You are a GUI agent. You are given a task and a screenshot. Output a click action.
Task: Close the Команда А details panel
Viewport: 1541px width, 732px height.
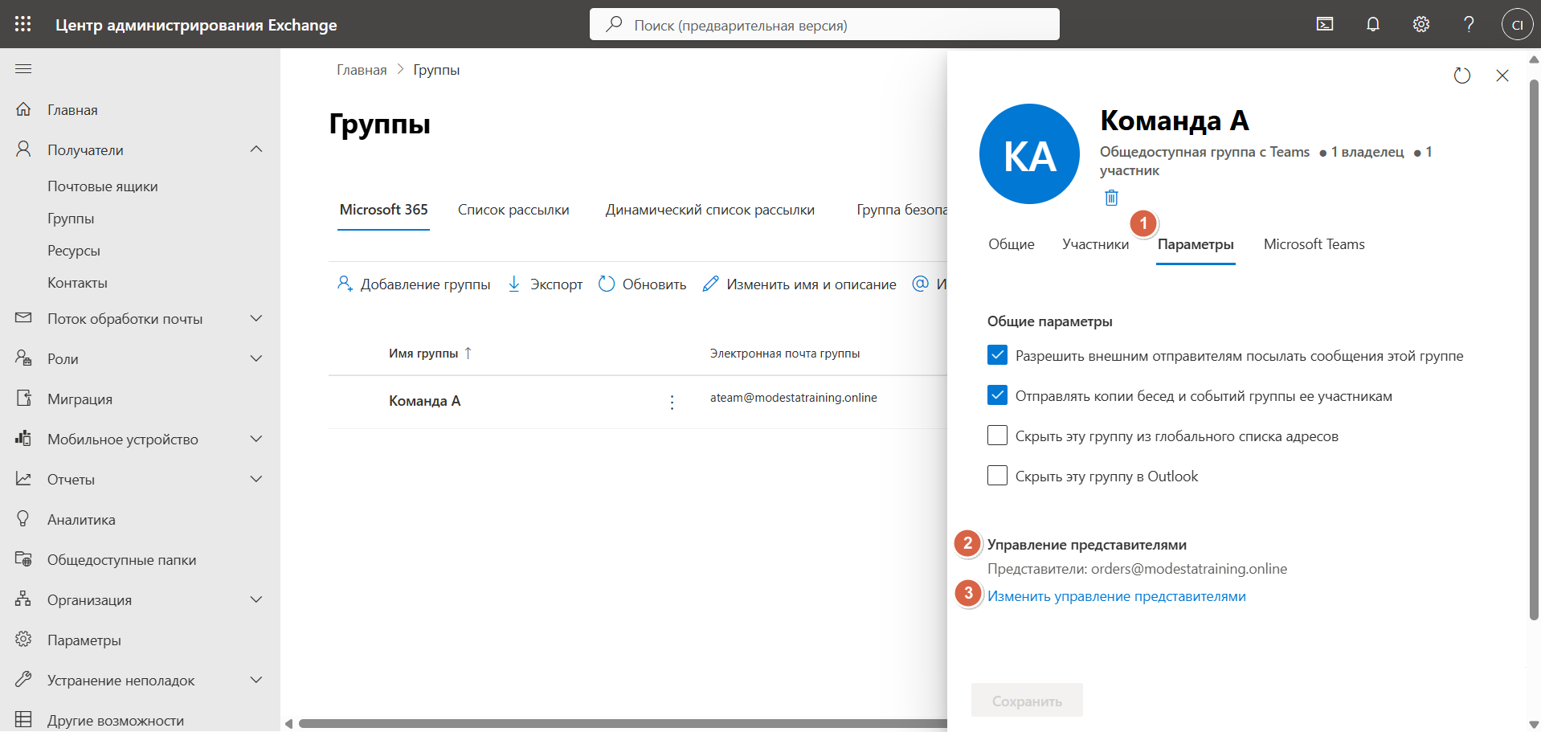(x=1502, y=76)
